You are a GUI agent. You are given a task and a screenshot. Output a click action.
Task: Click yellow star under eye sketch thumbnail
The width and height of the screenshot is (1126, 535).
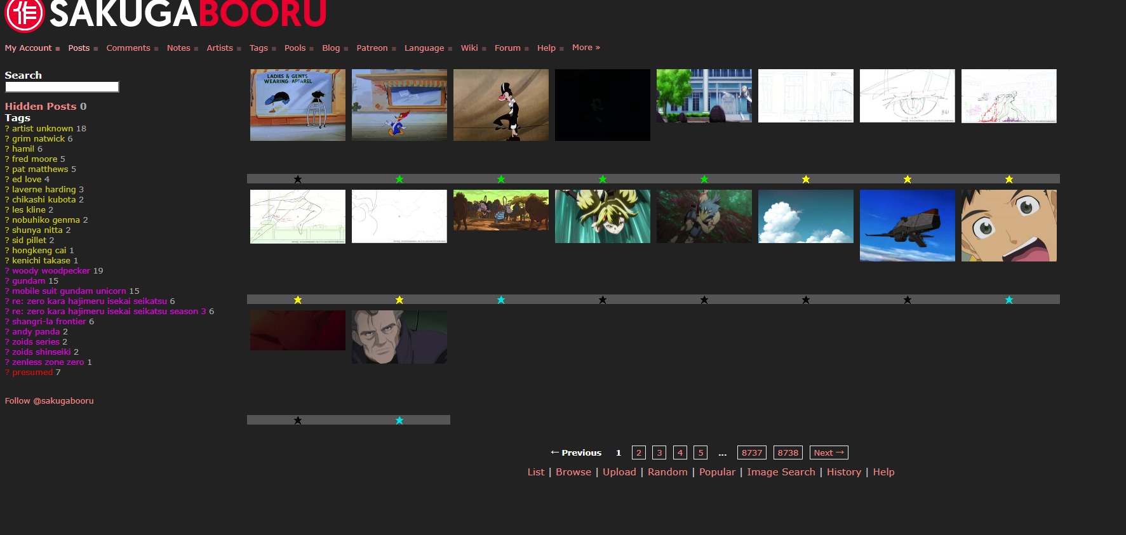point(908,180)
